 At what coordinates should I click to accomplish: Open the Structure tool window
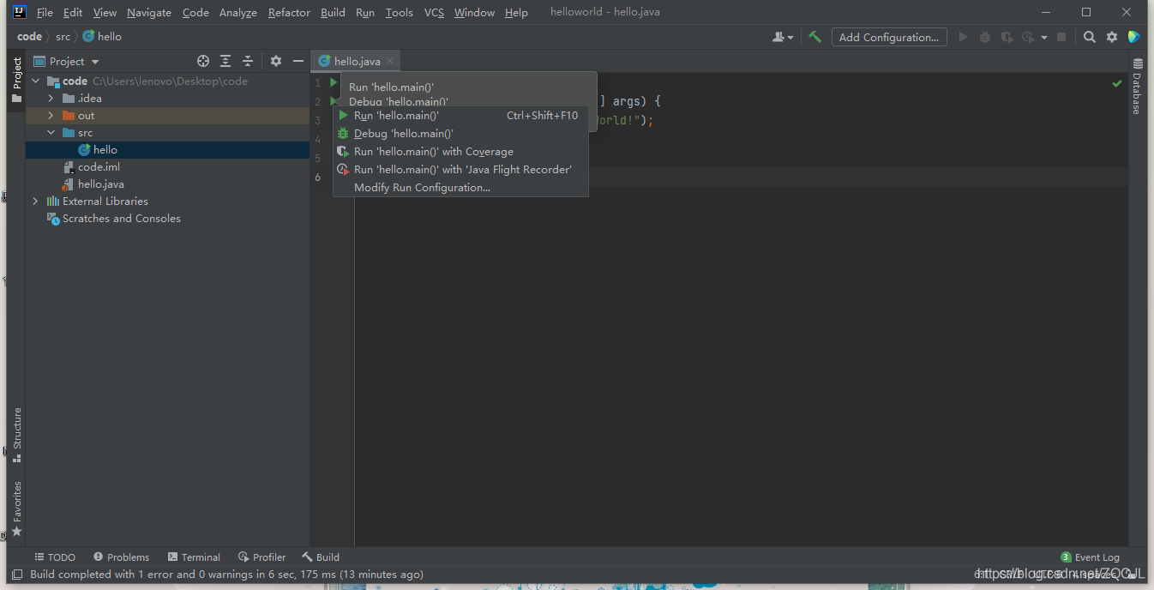click(17, 435)
